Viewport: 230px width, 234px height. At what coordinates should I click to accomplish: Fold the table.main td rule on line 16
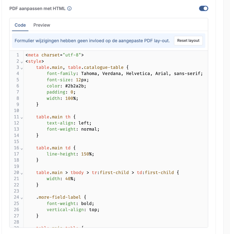point(22,149)
